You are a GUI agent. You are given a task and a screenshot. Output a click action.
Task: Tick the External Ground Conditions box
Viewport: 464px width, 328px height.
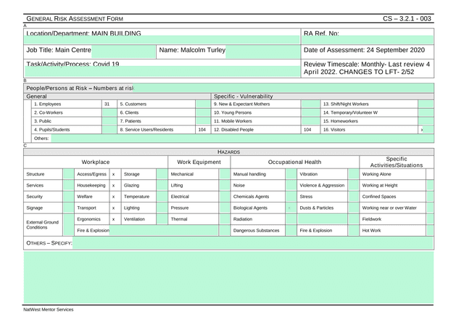(68, 225)
